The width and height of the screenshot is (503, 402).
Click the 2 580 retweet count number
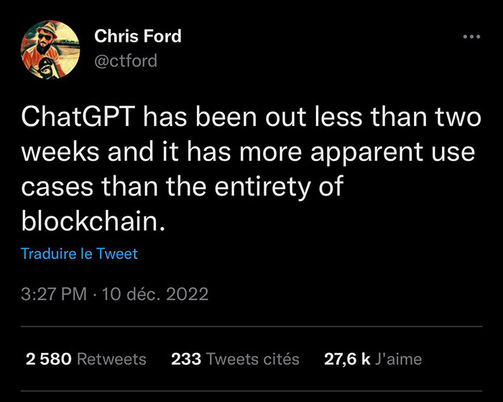point(48,359)
